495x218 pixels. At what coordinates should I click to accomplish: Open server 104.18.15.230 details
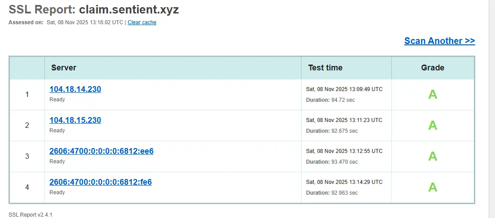[x=75, y=120]
